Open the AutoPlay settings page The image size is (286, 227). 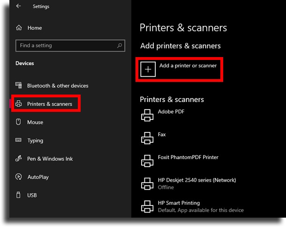point(38,177)
